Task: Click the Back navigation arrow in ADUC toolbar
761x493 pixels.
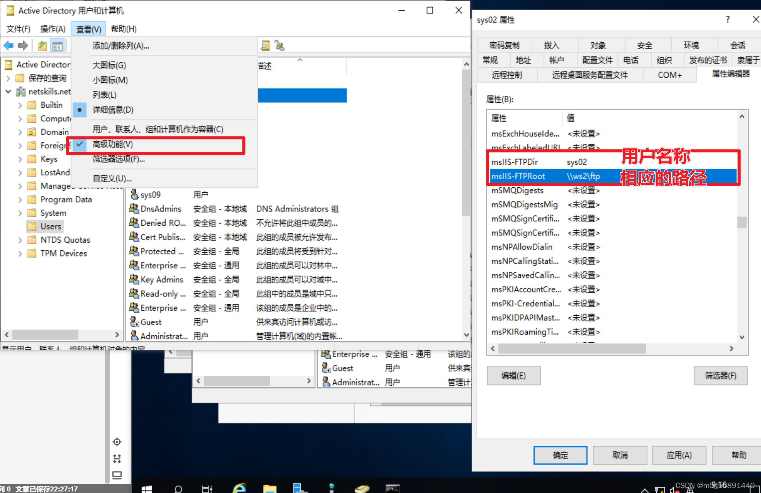Action: click(8, 45)
